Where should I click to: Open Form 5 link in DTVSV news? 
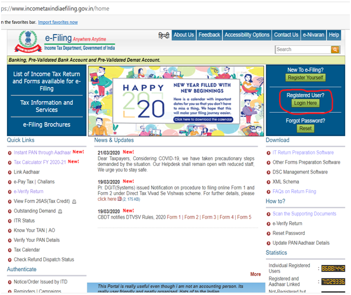click(244, 217)
